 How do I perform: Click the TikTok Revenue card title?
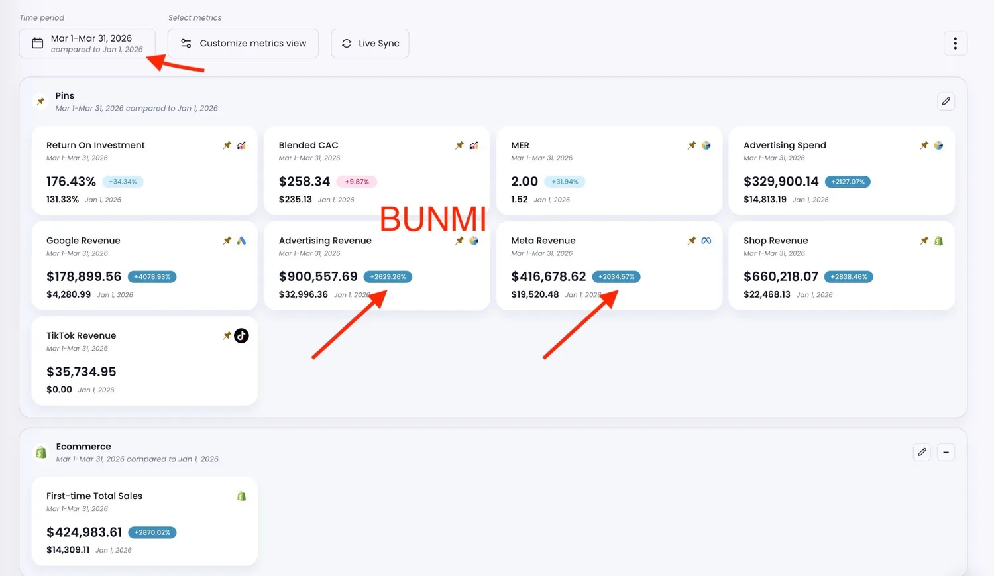81,336
